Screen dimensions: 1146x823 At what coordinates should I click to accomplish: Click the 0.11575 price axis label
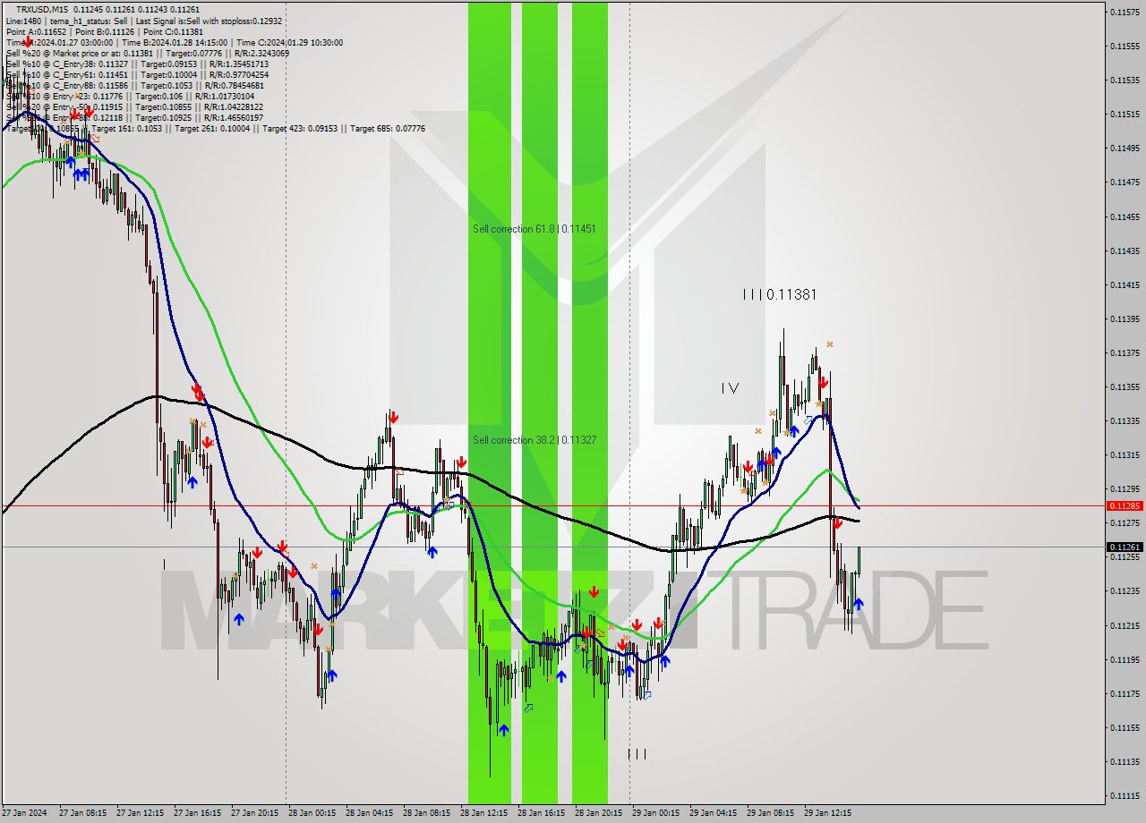(1125, 12)
